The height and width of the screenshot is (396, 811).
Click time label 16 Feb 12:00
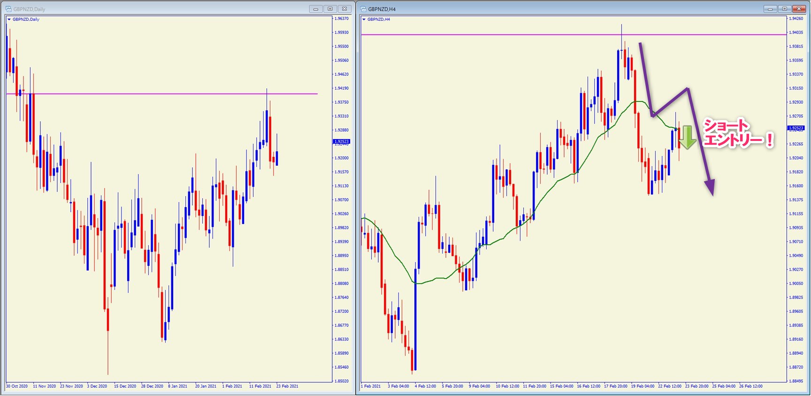coord(589,386)
